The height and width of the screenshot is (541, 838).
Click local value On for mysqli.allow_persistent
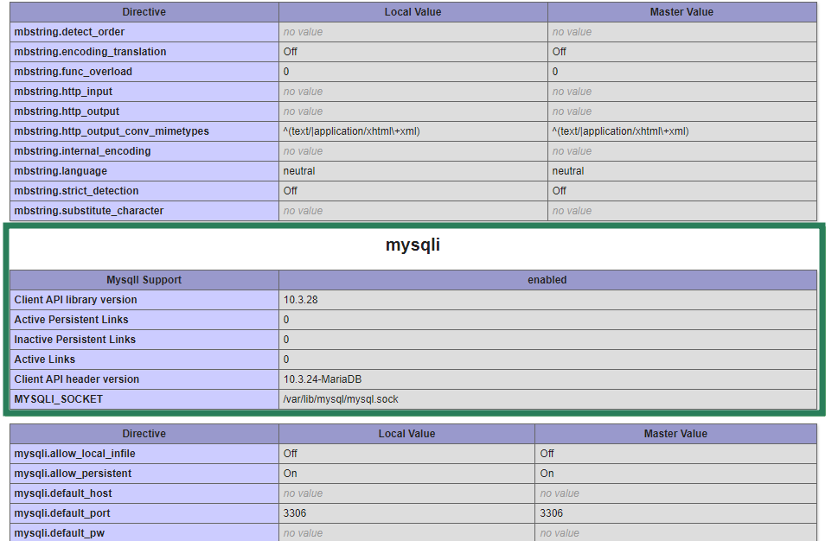291,474
